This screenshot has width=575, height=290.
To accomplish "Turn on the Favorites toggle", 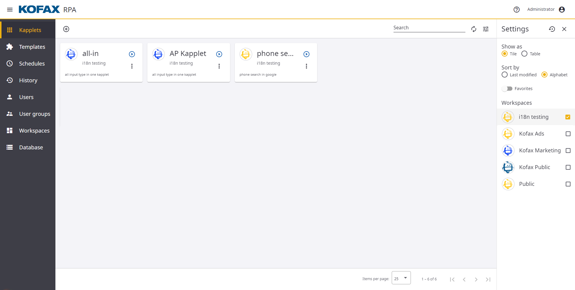I will click(507, 89).
